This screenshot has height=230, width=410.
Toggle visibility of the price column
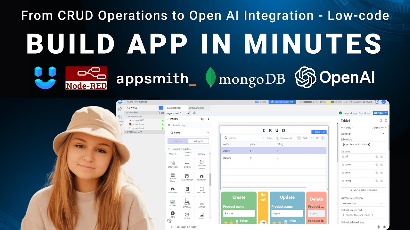coord(381,172)
